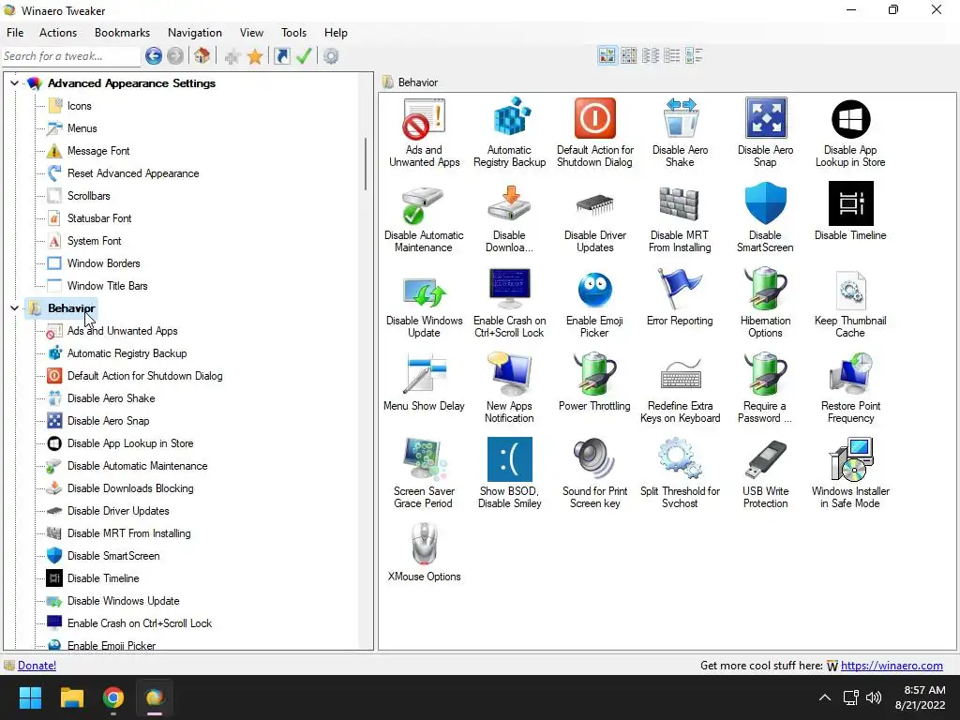Focus the Search for a tweak field
Viewport: 960px width, 720px height.
[x=70, y=56]
